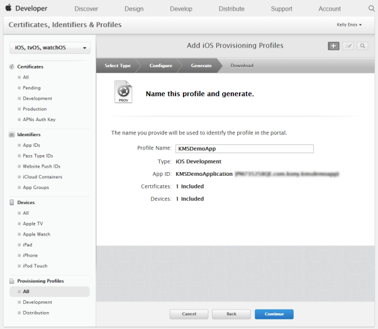Open iCloud Containers

(x=42, y=177)
